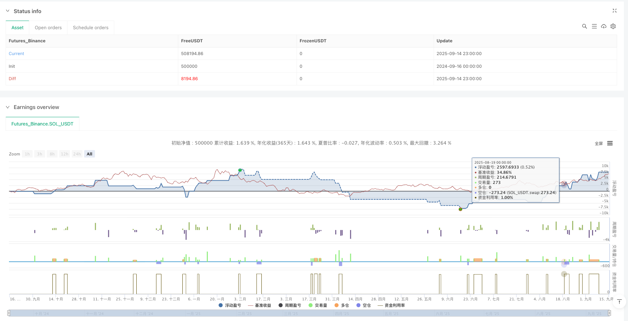Screen dimensions: 628x321
Task: Collapse the Status info section
Action: coord(7,11)
